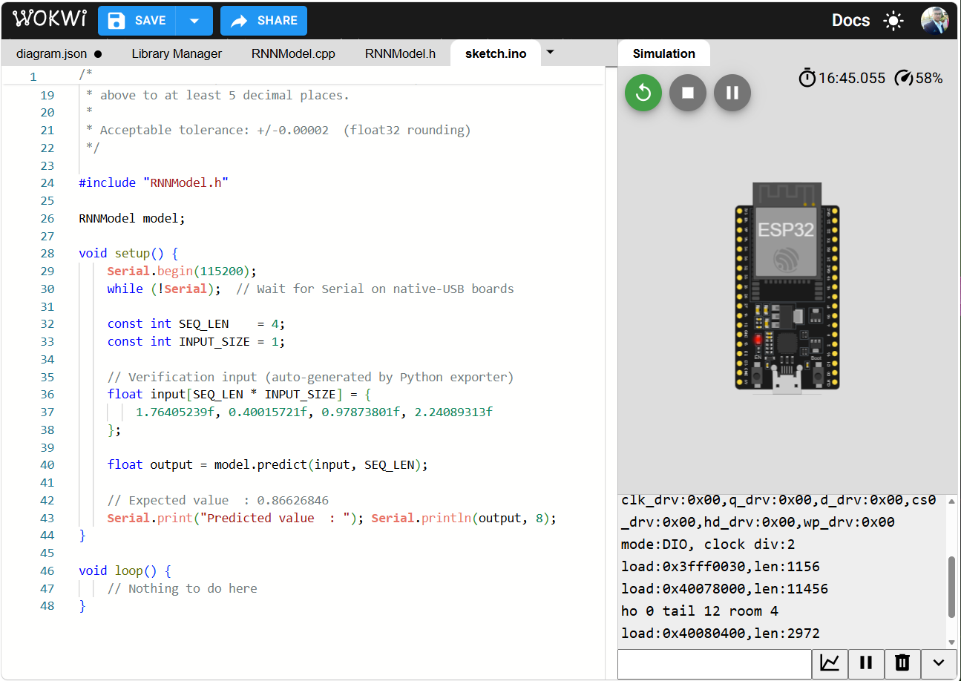Expand the file tabs dropdown arrow
This screenshot has width=961, height=681.
click(x=550, y=53)
